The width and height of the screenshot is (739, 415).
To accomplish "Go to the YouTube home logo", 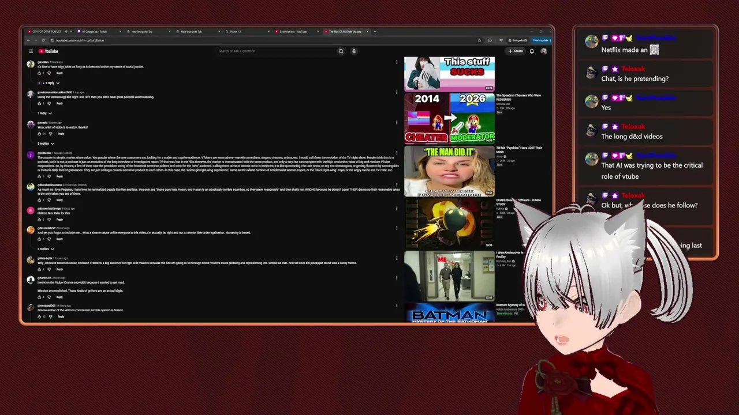I will (x=48, y=51).
